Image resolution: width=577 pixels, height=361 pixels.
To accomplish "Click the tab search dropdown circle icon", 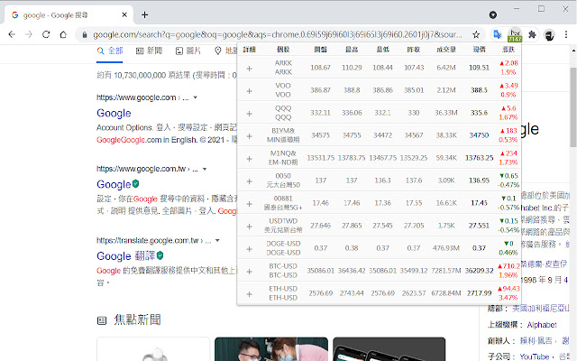I will (493, 14).
